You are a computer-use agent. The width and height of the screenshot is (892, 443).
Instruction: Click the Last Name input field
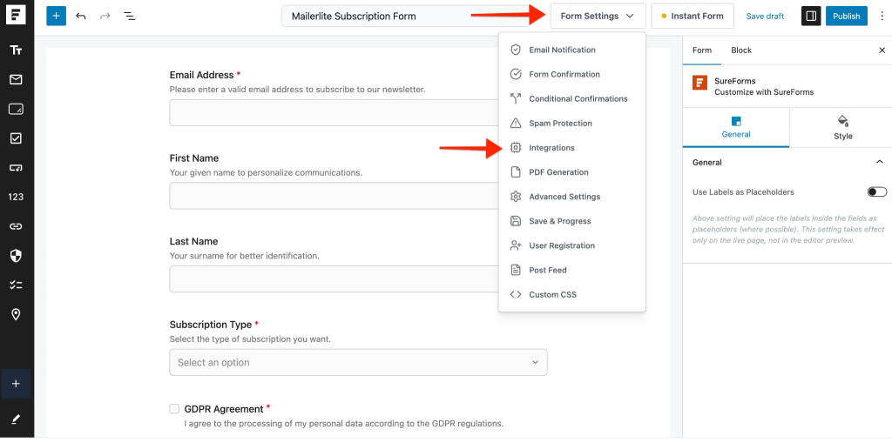(334, 279)
